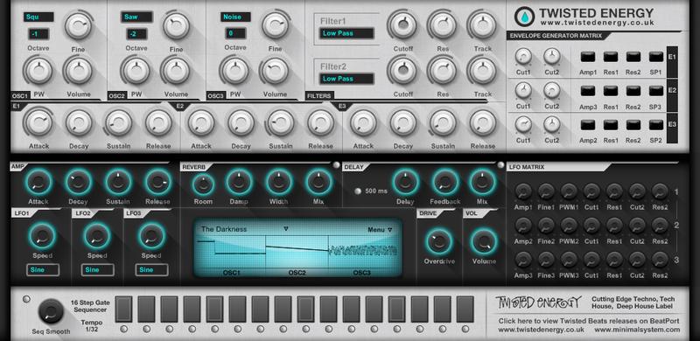
Task: Open the OSC1 waveform selector showing Squ
Action: [38, 17]
